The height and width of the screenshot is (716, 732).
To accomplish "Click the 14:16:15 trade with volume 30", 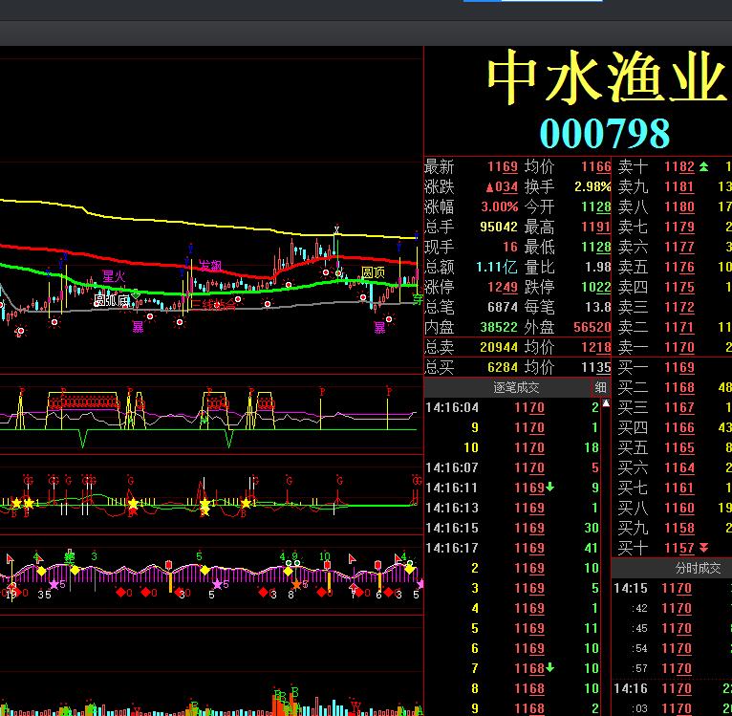I will click(512, 528).
